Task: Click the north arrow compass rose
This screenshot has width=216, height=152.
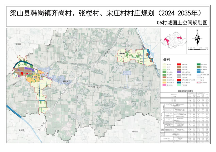Action: click(198, 38)
